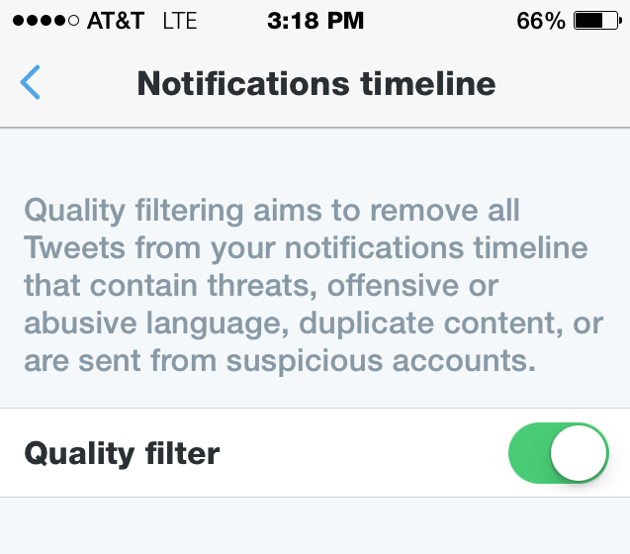The height and width of the screenshot is (554, 630).
Task: Go back using the blue chevron
Action: [30, 82]
